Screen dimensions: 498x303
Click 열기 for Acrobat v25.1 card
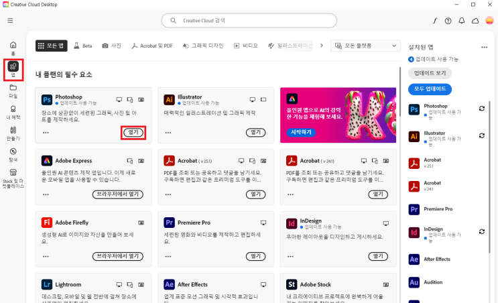click(255, 194)
